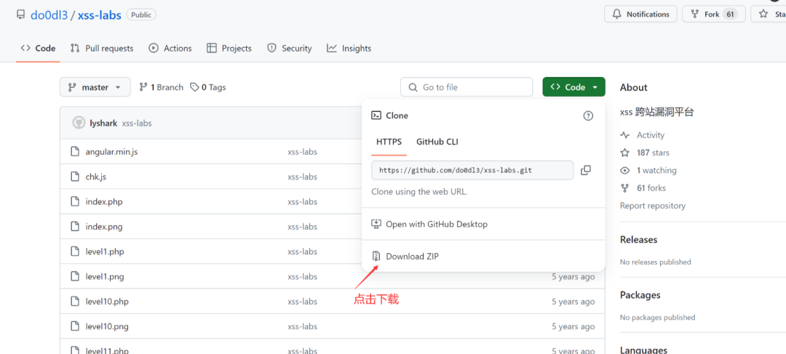The image size is (786, 354).
Task: Click the file icon beside level1.php
Action: pyautogui.click(x=75, y=251)
